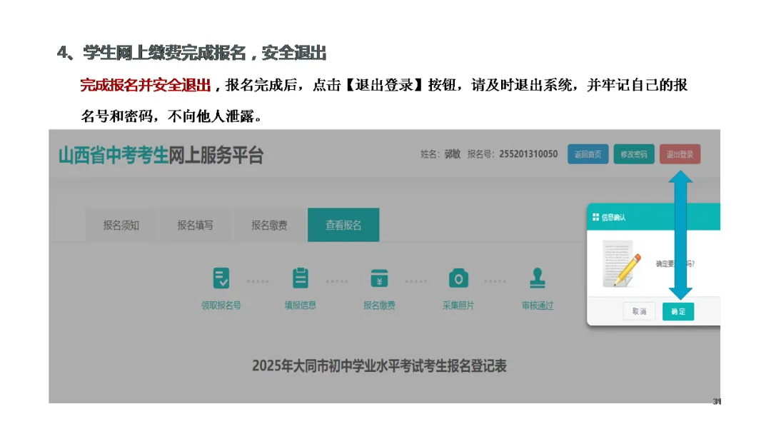Select the 采集照片 camera icon

tap(458, 278)
